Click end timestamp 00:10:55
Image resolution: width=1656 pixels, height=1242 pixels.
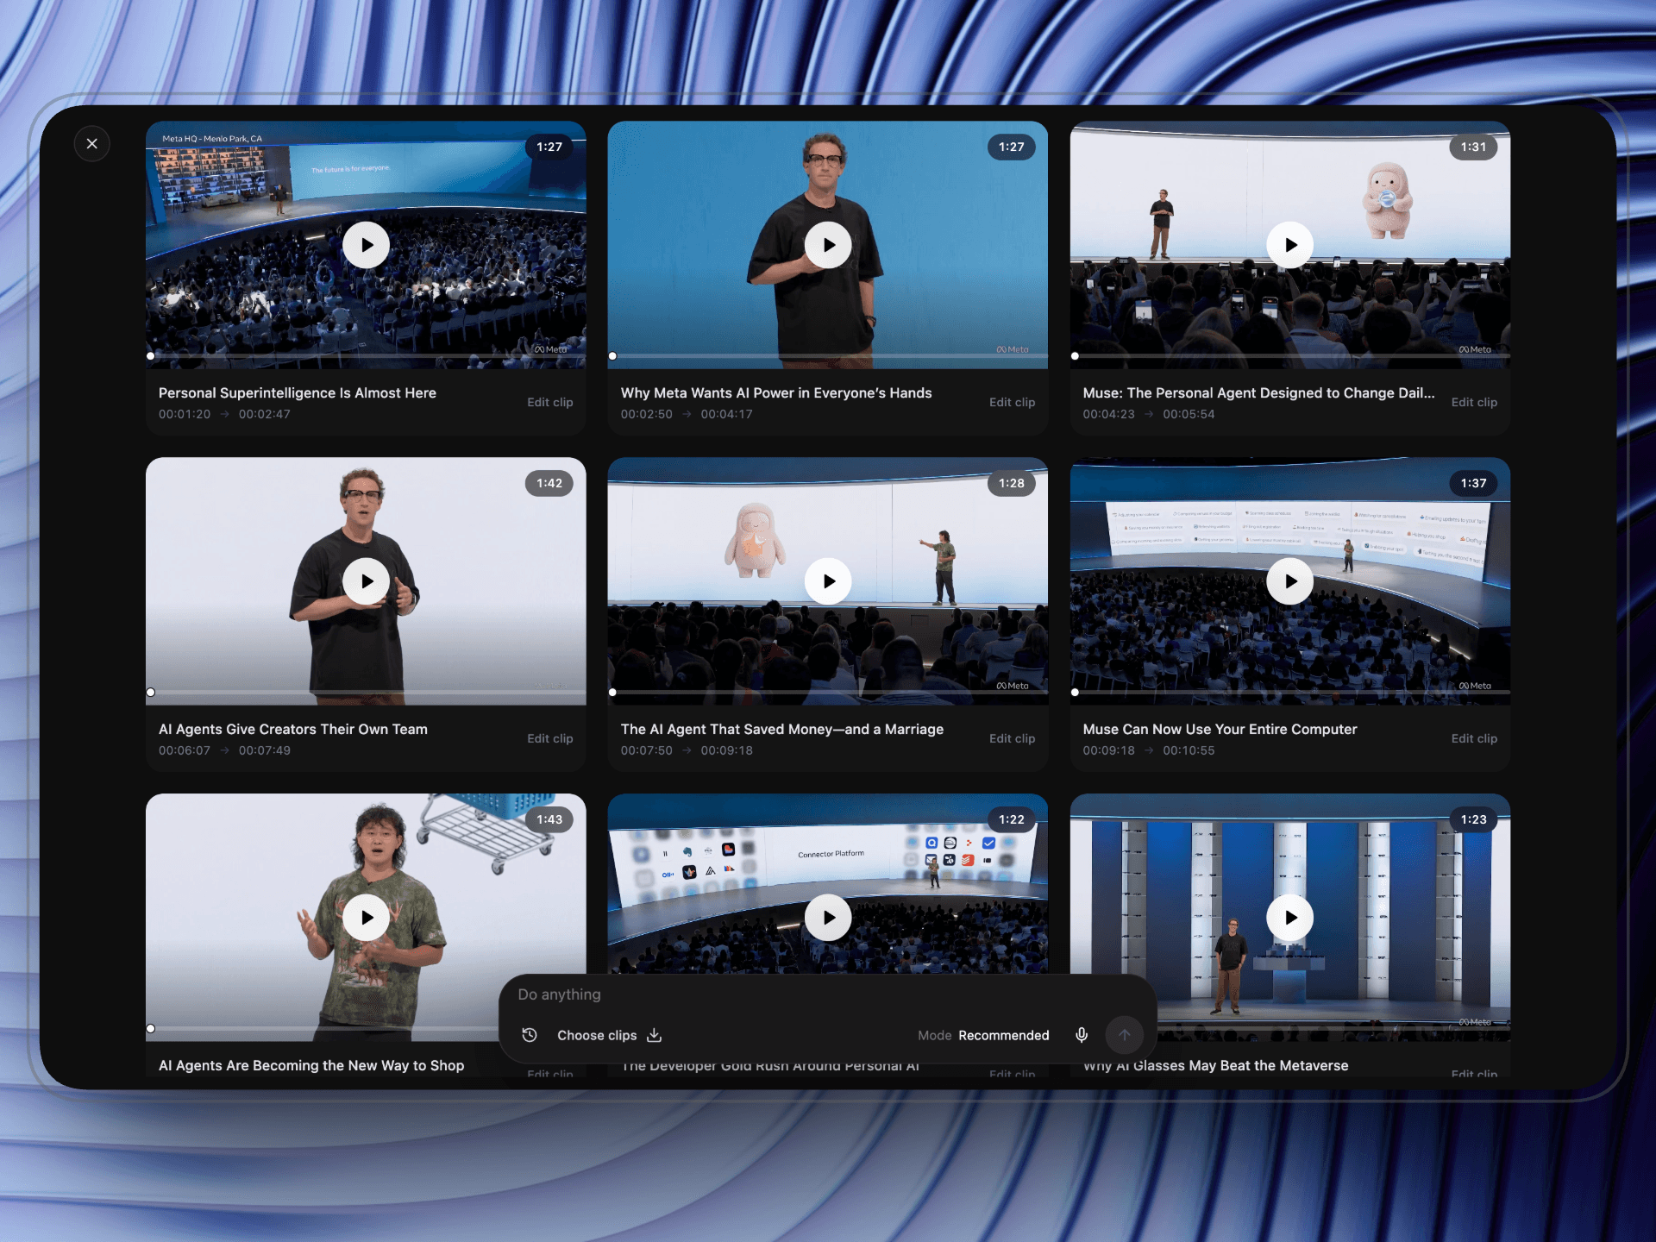coord(1189,750)
